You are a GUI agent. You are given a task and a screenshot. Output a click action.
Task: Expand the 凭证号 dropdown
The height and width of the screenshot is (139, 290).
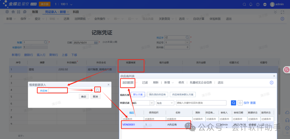coord(187,42)
